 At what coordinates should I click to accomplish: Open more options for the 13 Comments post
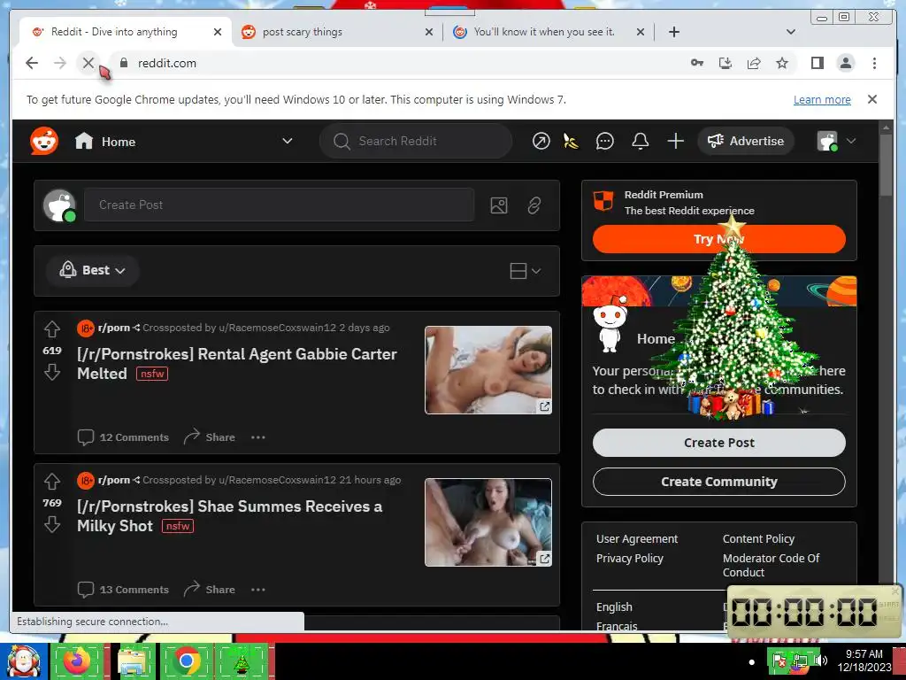(x=258, y=590)
